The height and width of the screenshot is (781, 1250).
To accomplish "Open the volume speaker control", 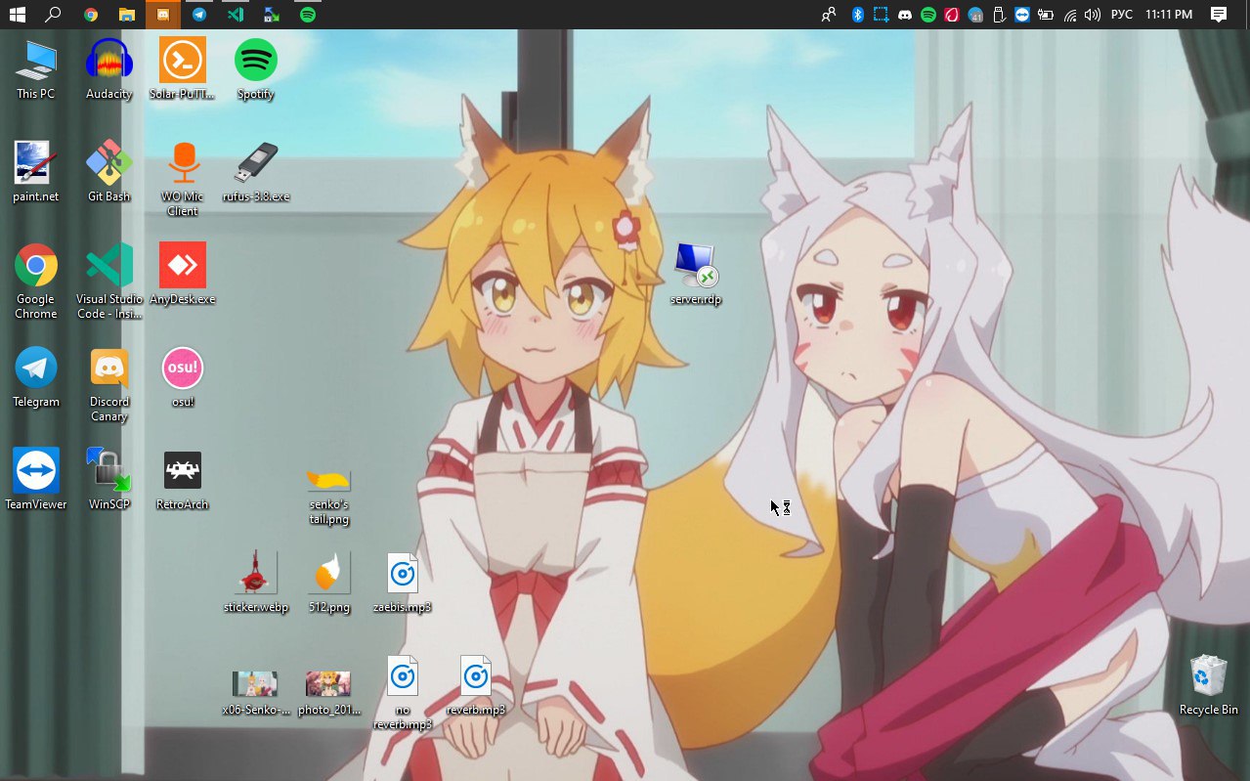I will [x=1093, y=15].
